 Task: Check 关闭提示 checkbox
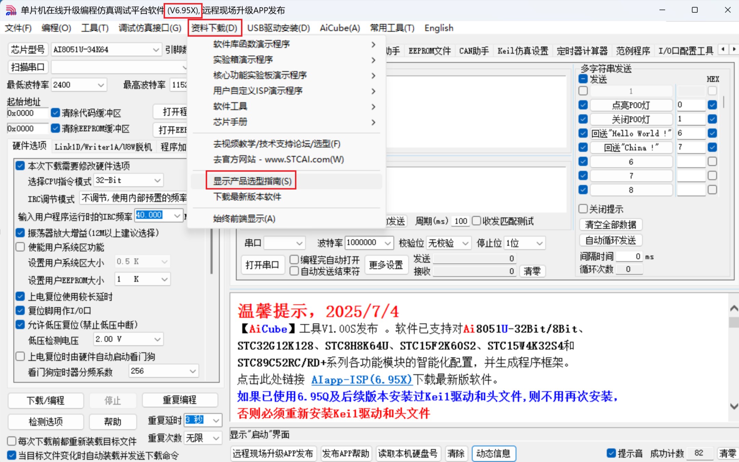583,209
